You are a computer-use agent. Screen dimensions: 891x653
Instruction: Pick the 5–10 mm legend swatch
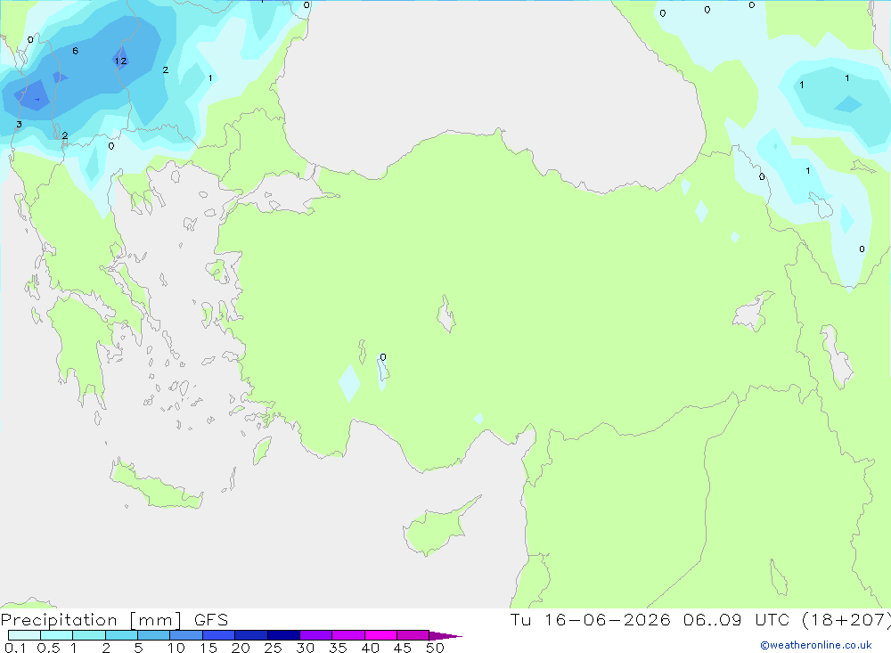click(154, 635)
